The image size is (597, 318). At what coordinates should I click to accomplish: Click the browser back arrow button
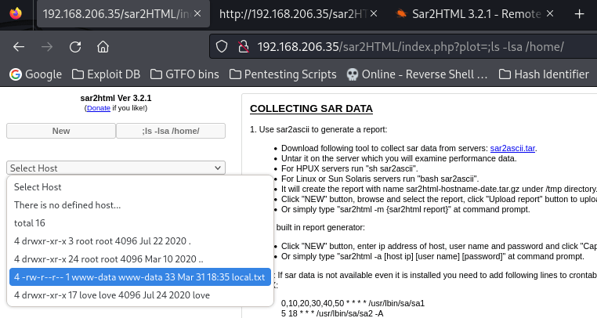(19, 46)
